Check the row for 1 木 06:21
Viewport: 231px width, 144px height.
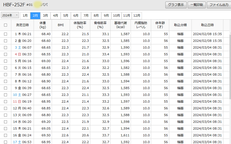[5, 34]
